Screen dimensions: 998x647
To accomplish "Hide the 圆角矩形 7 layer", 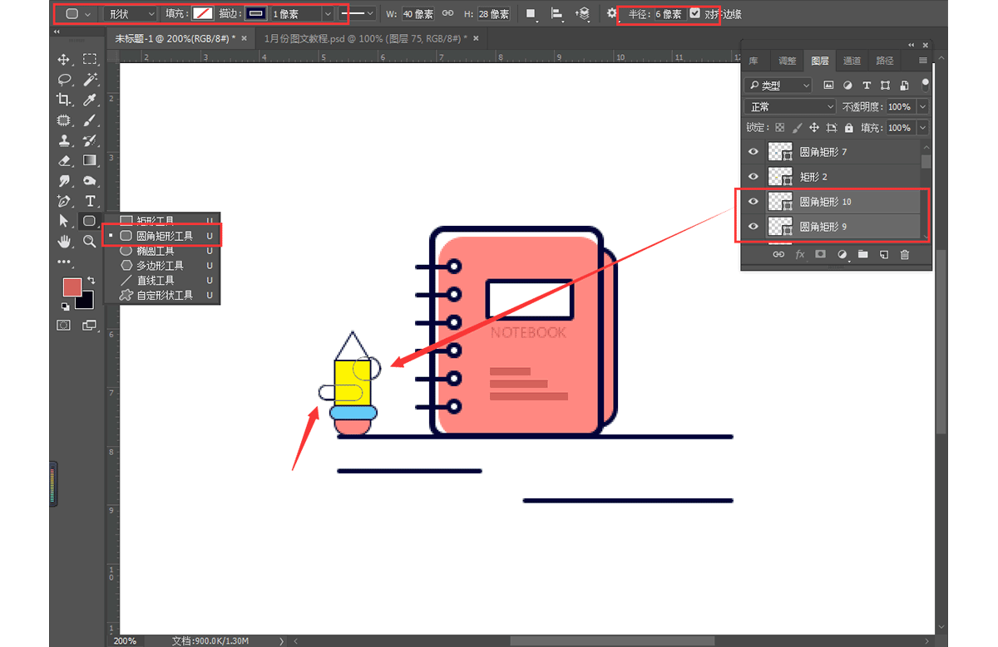I will pos(753,152).
